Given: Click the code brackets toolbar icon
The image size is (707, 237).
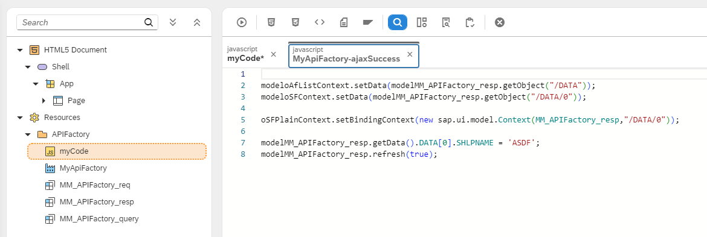Looking at the screenshot, I should 320,22.
